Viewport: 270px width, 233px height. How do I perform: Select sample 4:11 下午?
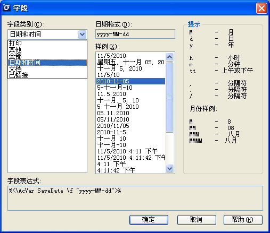tap(131, 164)
